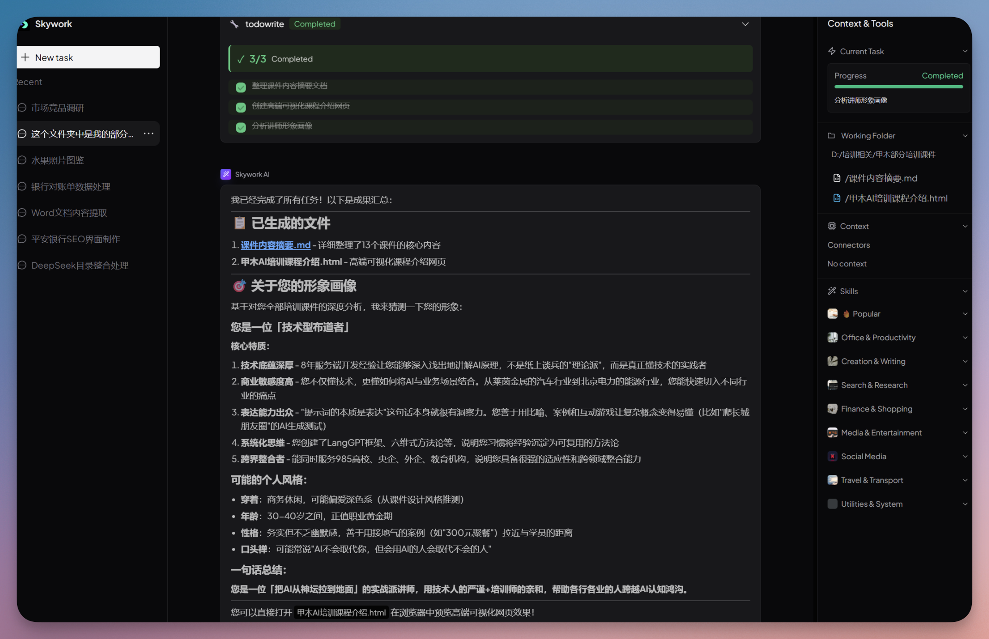Click the folder icon beside Working Folder
Viewport: 989px width, 639px height.
832,135
